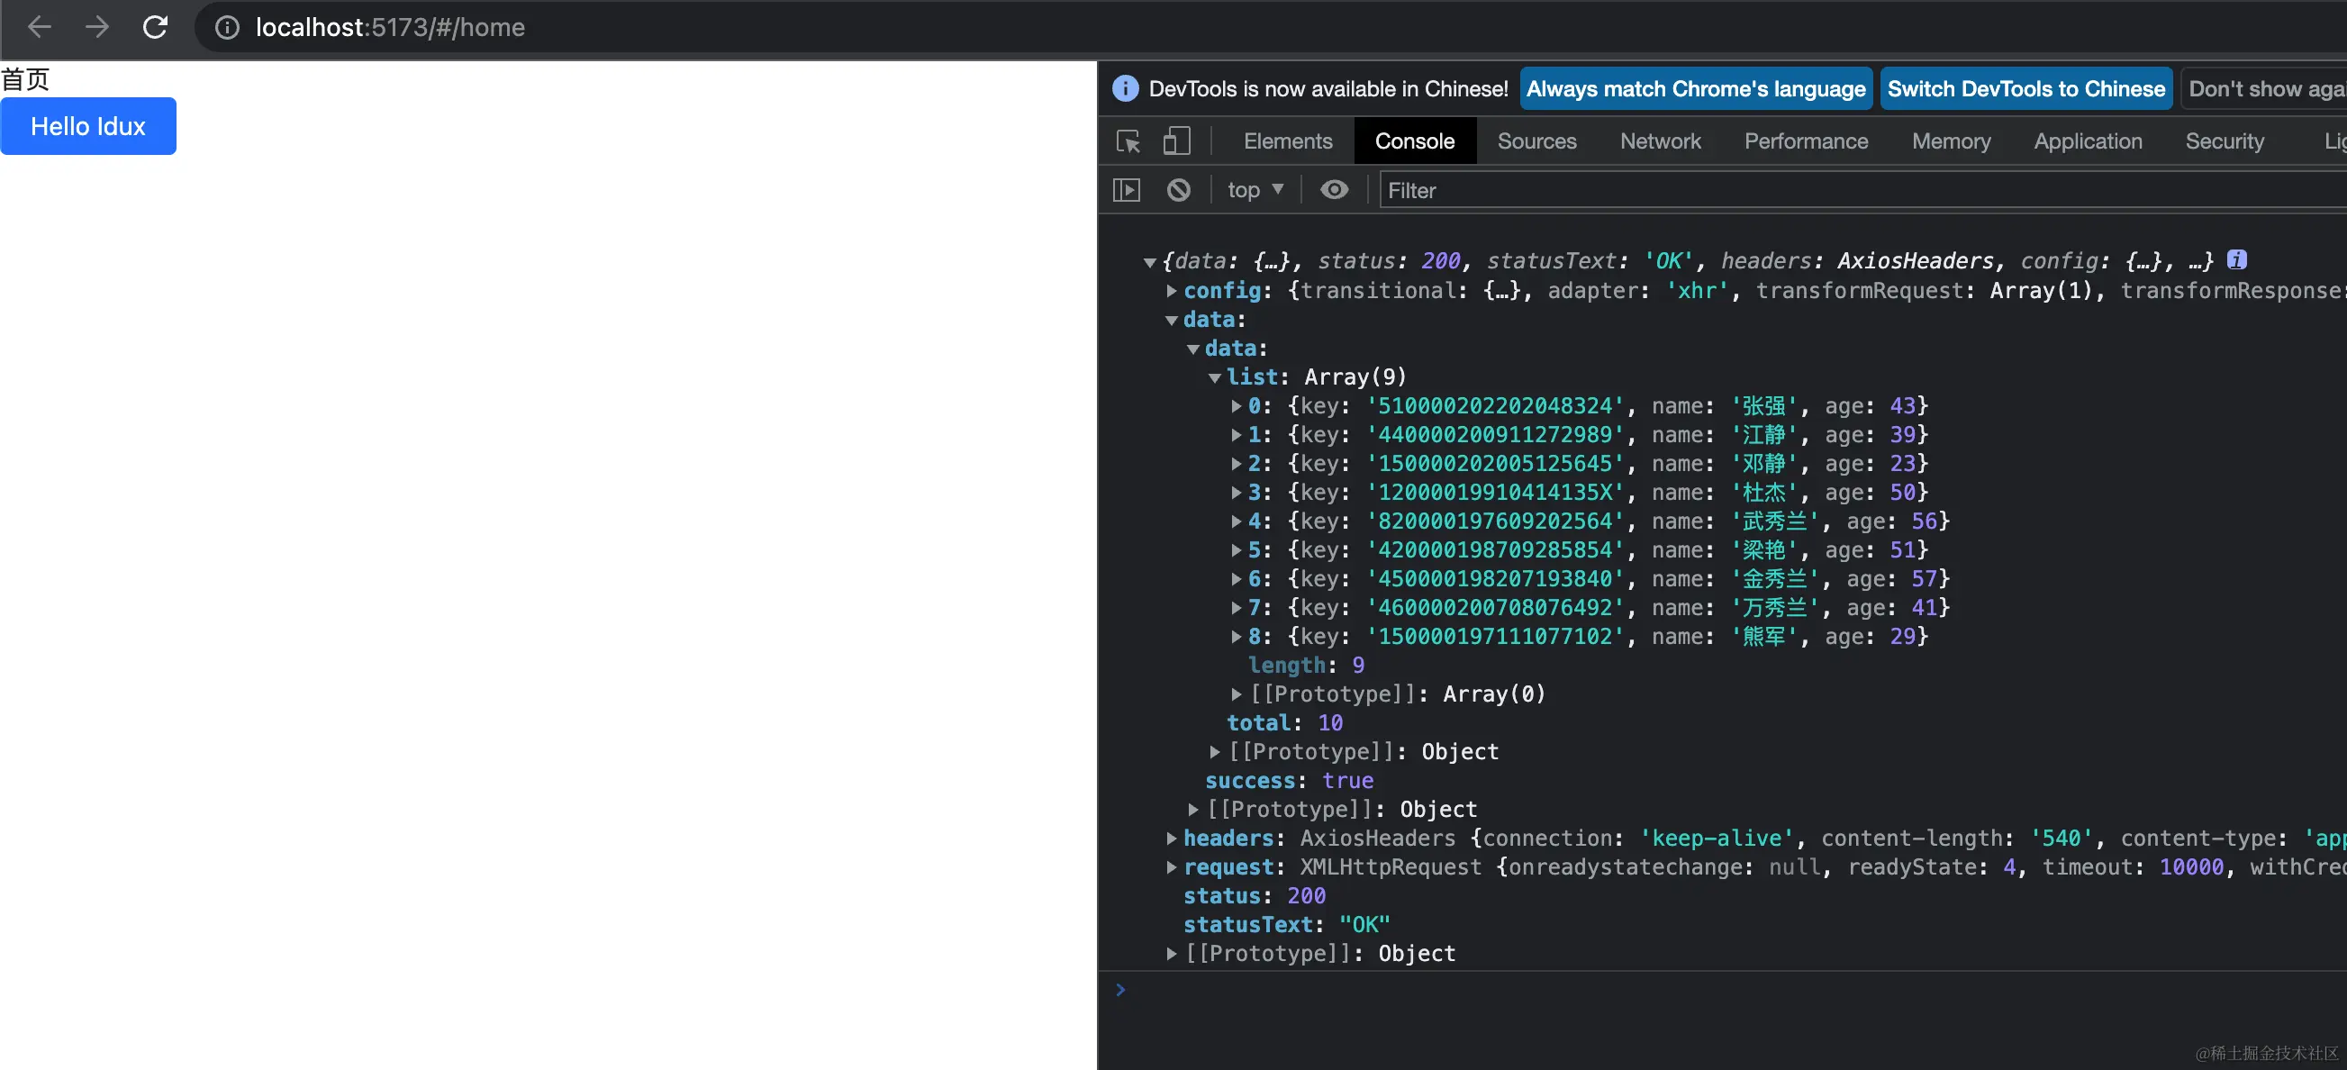Click the Don't show again button
Viewport: 2347px width, 1070px height.
tap(2264, 88)
